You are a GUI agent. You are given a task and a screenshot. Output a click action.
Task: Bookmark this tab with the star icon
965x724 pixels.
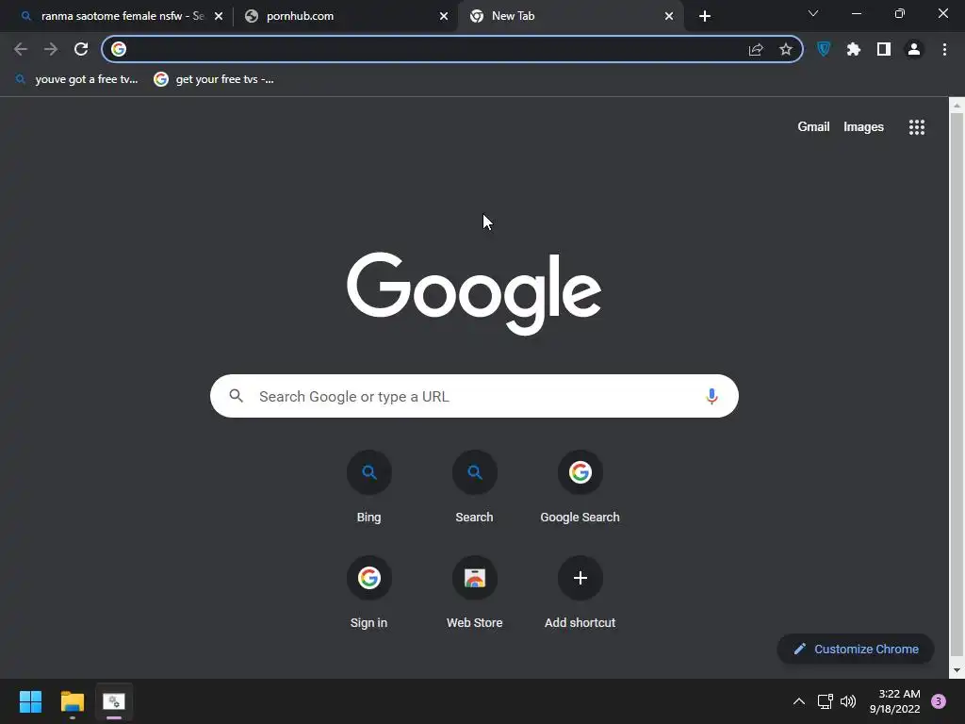(x=785, y=49)
